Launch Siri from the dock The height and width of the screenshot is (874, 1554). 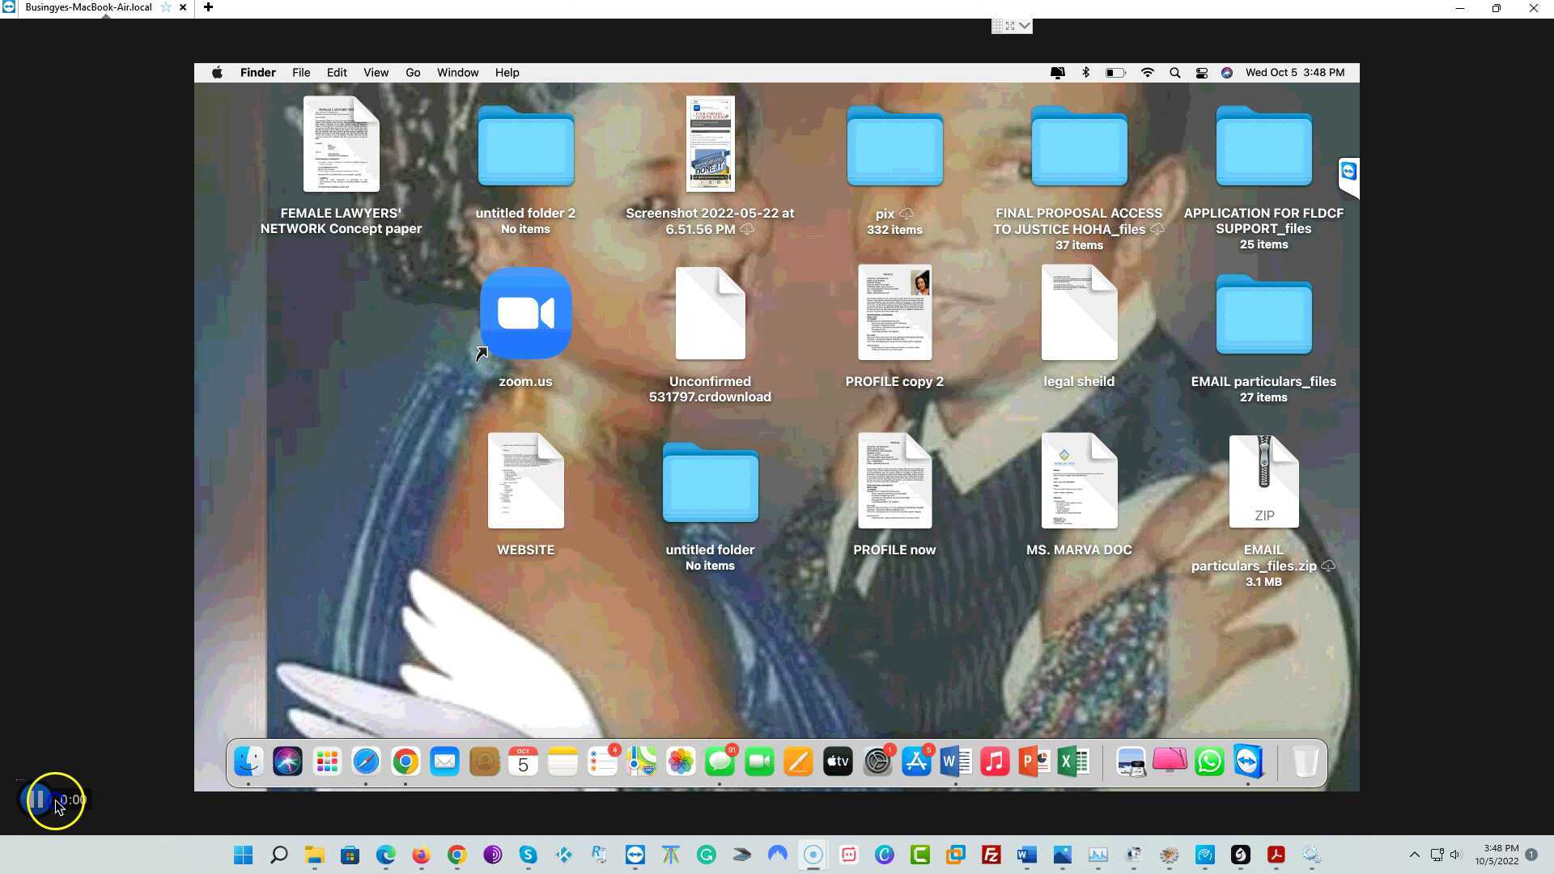point(287,762)
